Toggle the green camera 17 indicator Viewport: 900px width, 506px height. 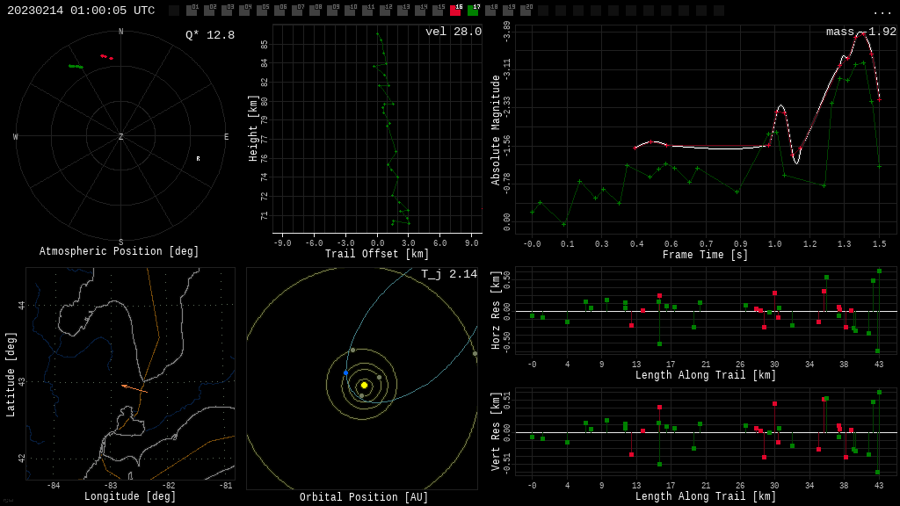tap(473, 11)
